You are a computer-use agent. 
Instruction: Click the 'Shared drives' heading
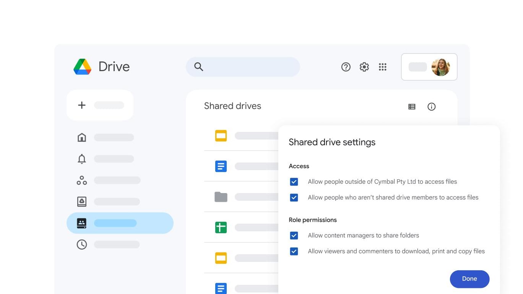pyautogui.click(x=232, y=106)
